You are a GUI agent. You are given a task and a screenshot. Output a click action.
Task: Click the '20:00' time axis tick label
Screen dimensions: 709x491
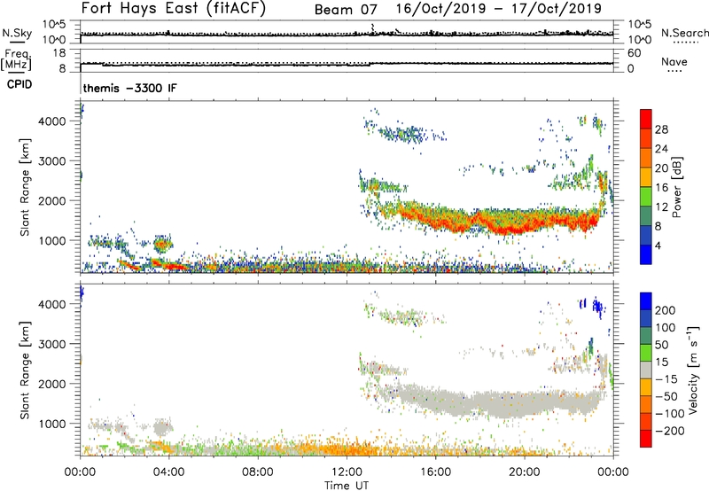pos(525,472)
